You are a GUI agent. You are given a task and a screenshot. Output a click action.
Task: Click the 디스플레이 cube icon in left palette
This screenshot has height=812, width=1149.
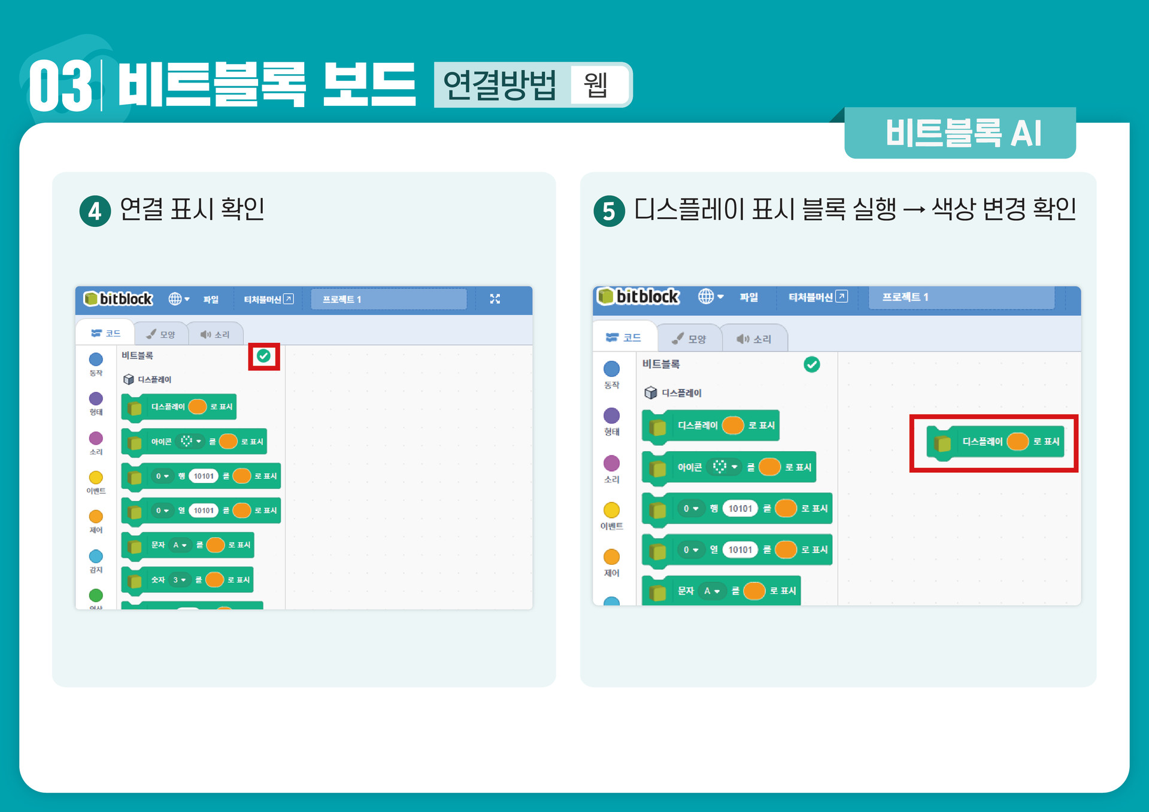tap(128, 379)
